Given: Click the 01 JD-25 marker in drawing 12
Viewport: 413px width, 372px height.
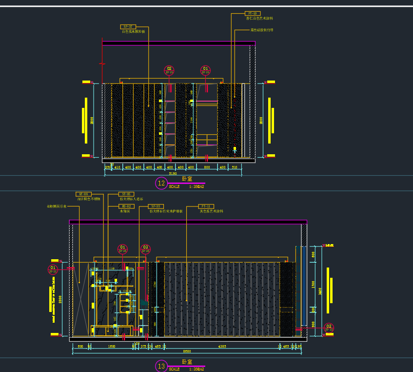Looking at the screenshot, I should tap(205, 70).
